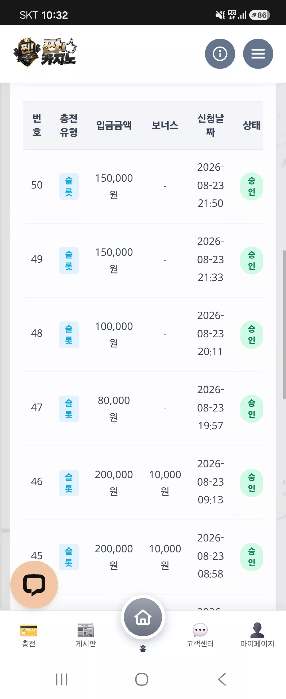Tap Android back navigation arrow
The width and height of the screenshot is (286, 699).
tap(222, 679)
